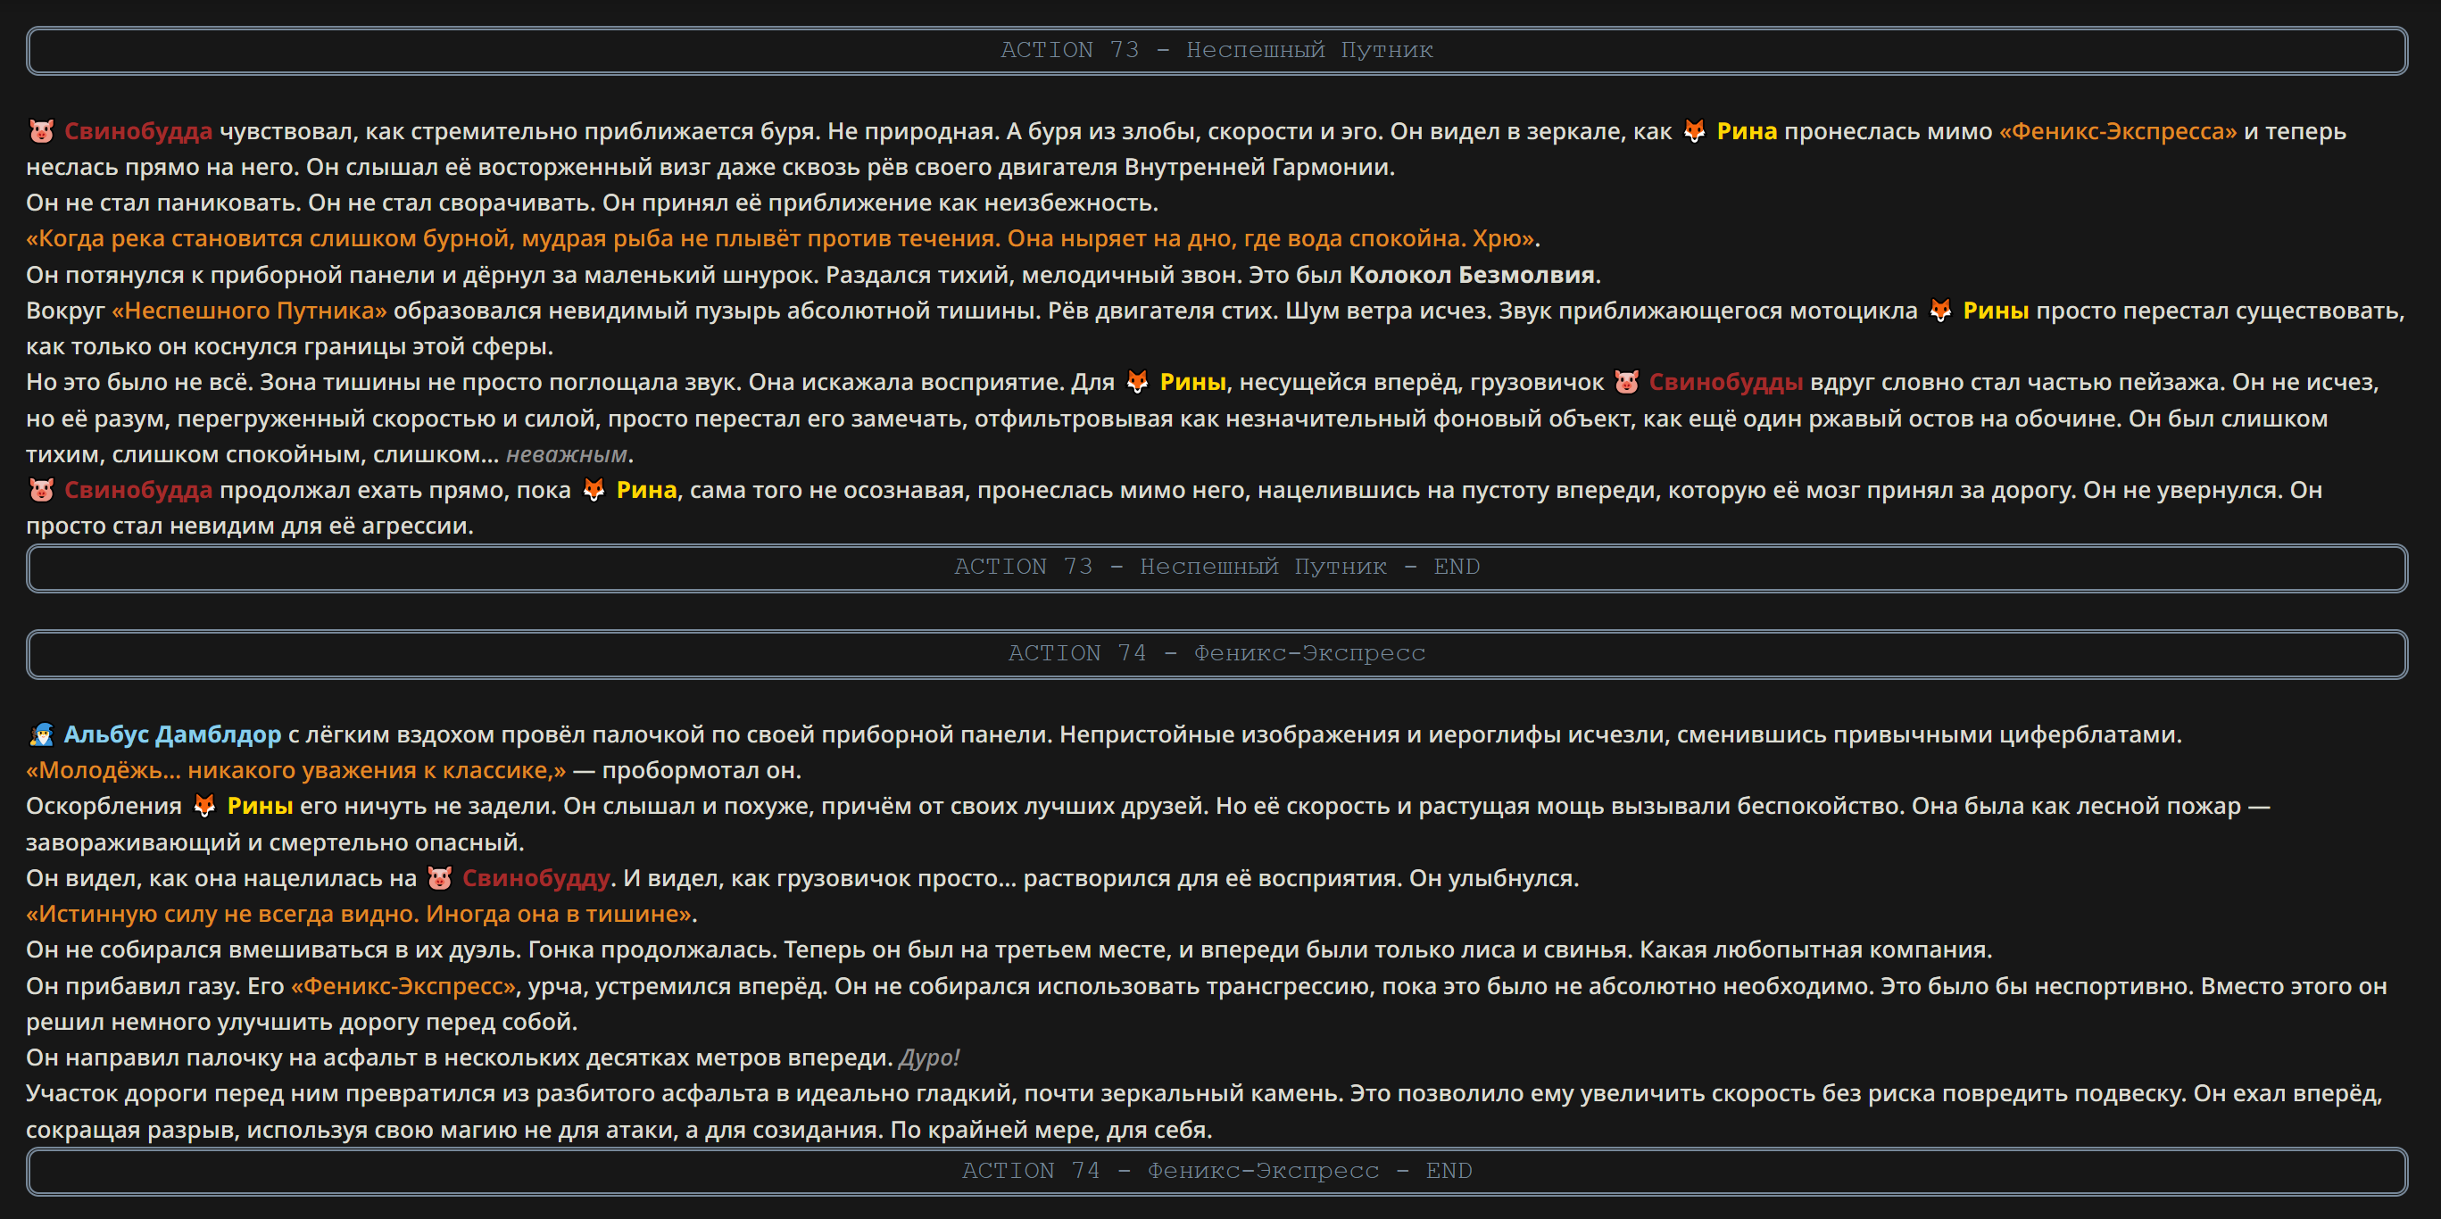Click the phrase "завораживающий и смертельно опасный"

pyautogui.click(x=271, y=843)
